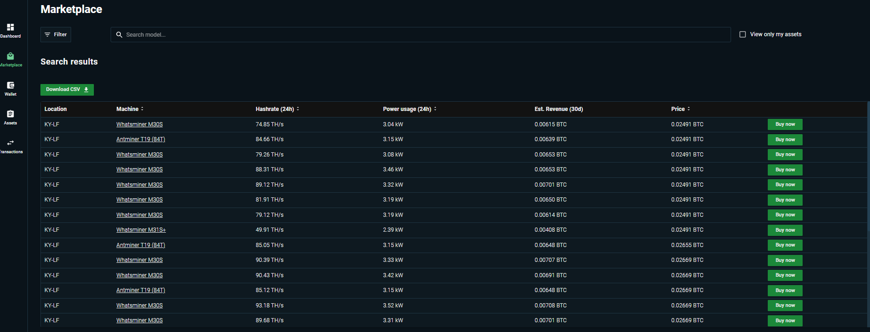Open the Filter button
Viewport: 870px width, 332px height.
coord(56,35)
